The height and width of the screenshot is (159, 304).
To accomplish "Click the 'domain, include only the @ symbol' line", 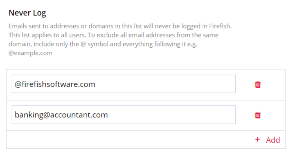I will click(x=59, y=44).
